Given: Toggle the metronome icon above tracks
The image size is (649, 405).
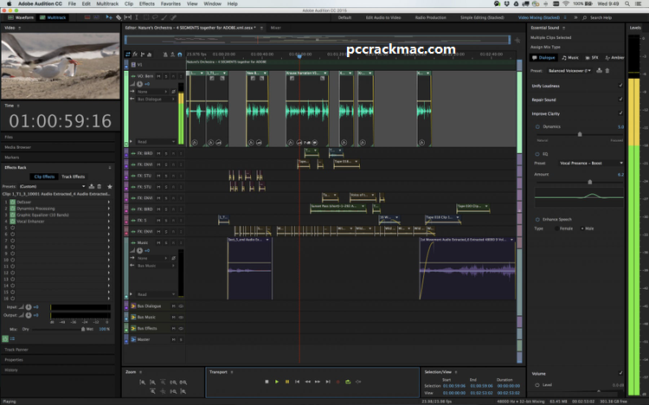Looking at the screenshot, I should [x=165, y=55].
